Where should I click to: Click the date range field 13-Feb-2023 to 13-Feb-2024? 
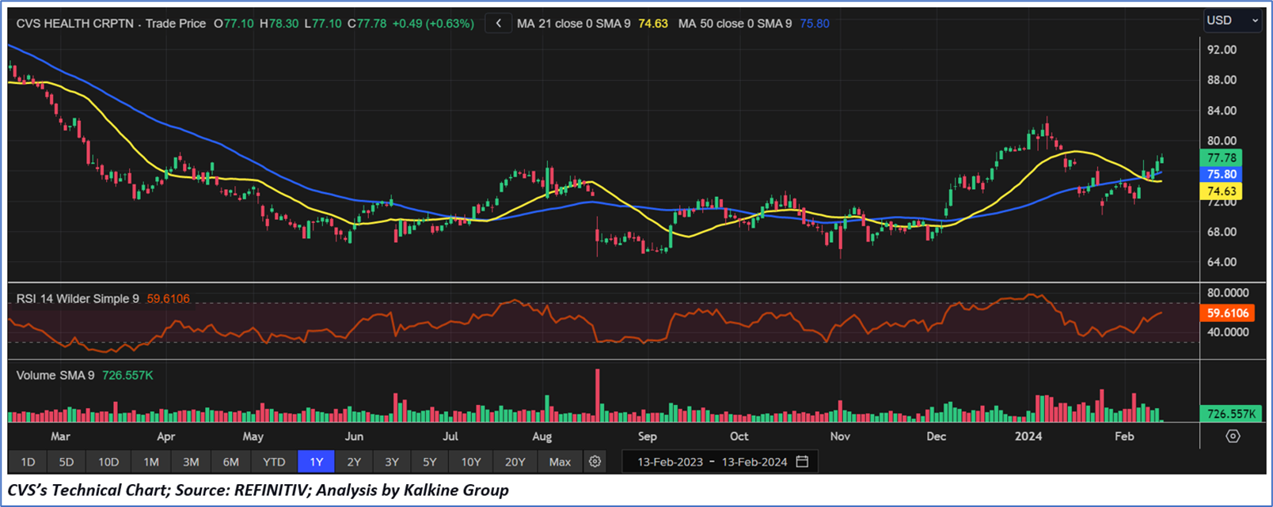719,462
